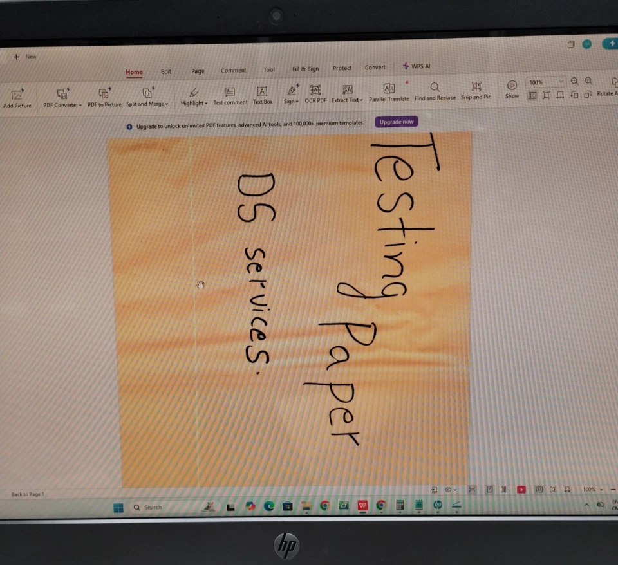Image resolution: width=618 pixels, height=565 pixels.
Task: Open the Protect tab
Action: tap(342, 68)
